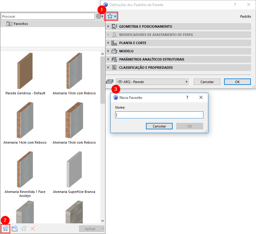The width and height of the screenshot is (256, 234).
Task: Delete favorite using the red X icon
Action: point(33,228)
